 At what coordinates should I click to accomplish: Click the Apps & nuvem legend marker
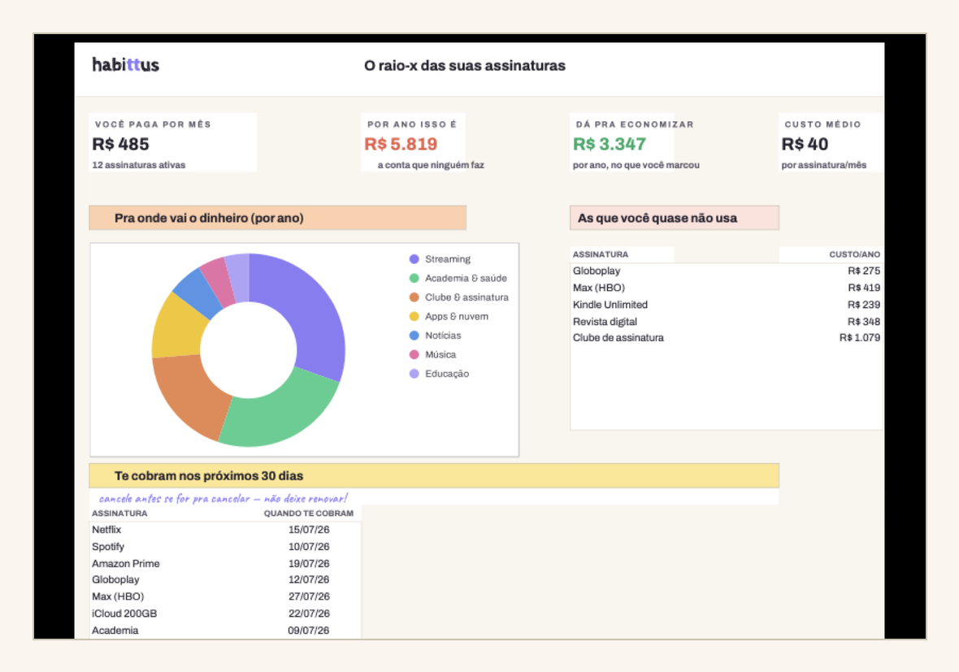point(414,316)
